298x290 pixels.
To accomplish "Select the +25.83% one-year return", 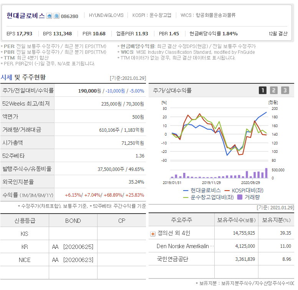I will click(135, 195).
